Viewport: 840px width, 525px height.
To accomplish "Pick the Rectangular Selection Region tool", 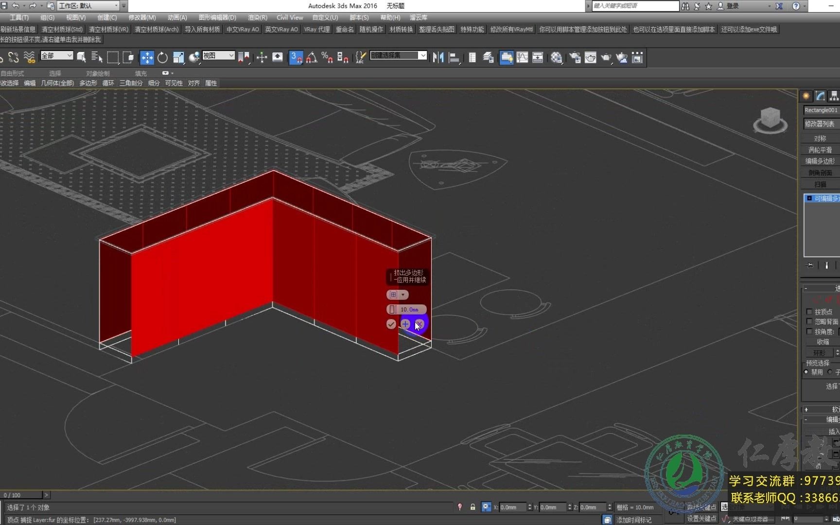I will [x=113, y=58].
